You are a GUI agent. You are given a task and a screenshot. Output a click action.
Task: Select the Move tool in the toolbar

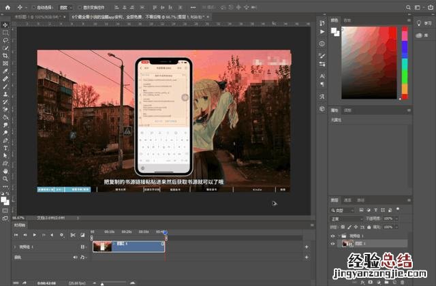[5, 25]
